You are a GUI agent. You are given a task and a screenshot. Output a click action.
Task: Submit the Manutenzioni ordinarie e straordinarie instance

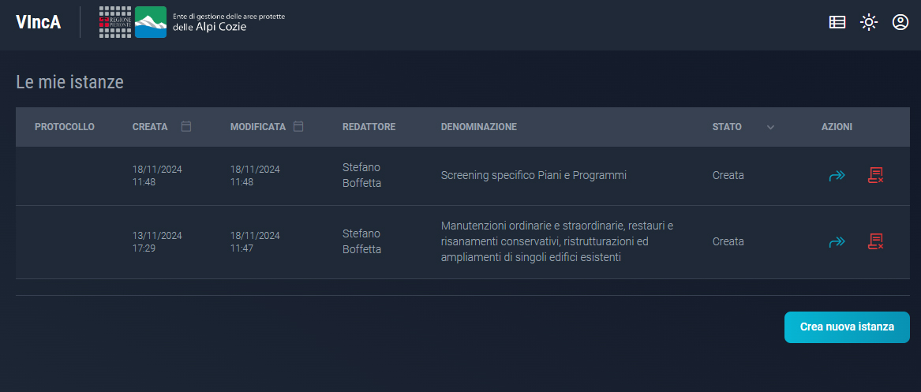tap(837, 242)
